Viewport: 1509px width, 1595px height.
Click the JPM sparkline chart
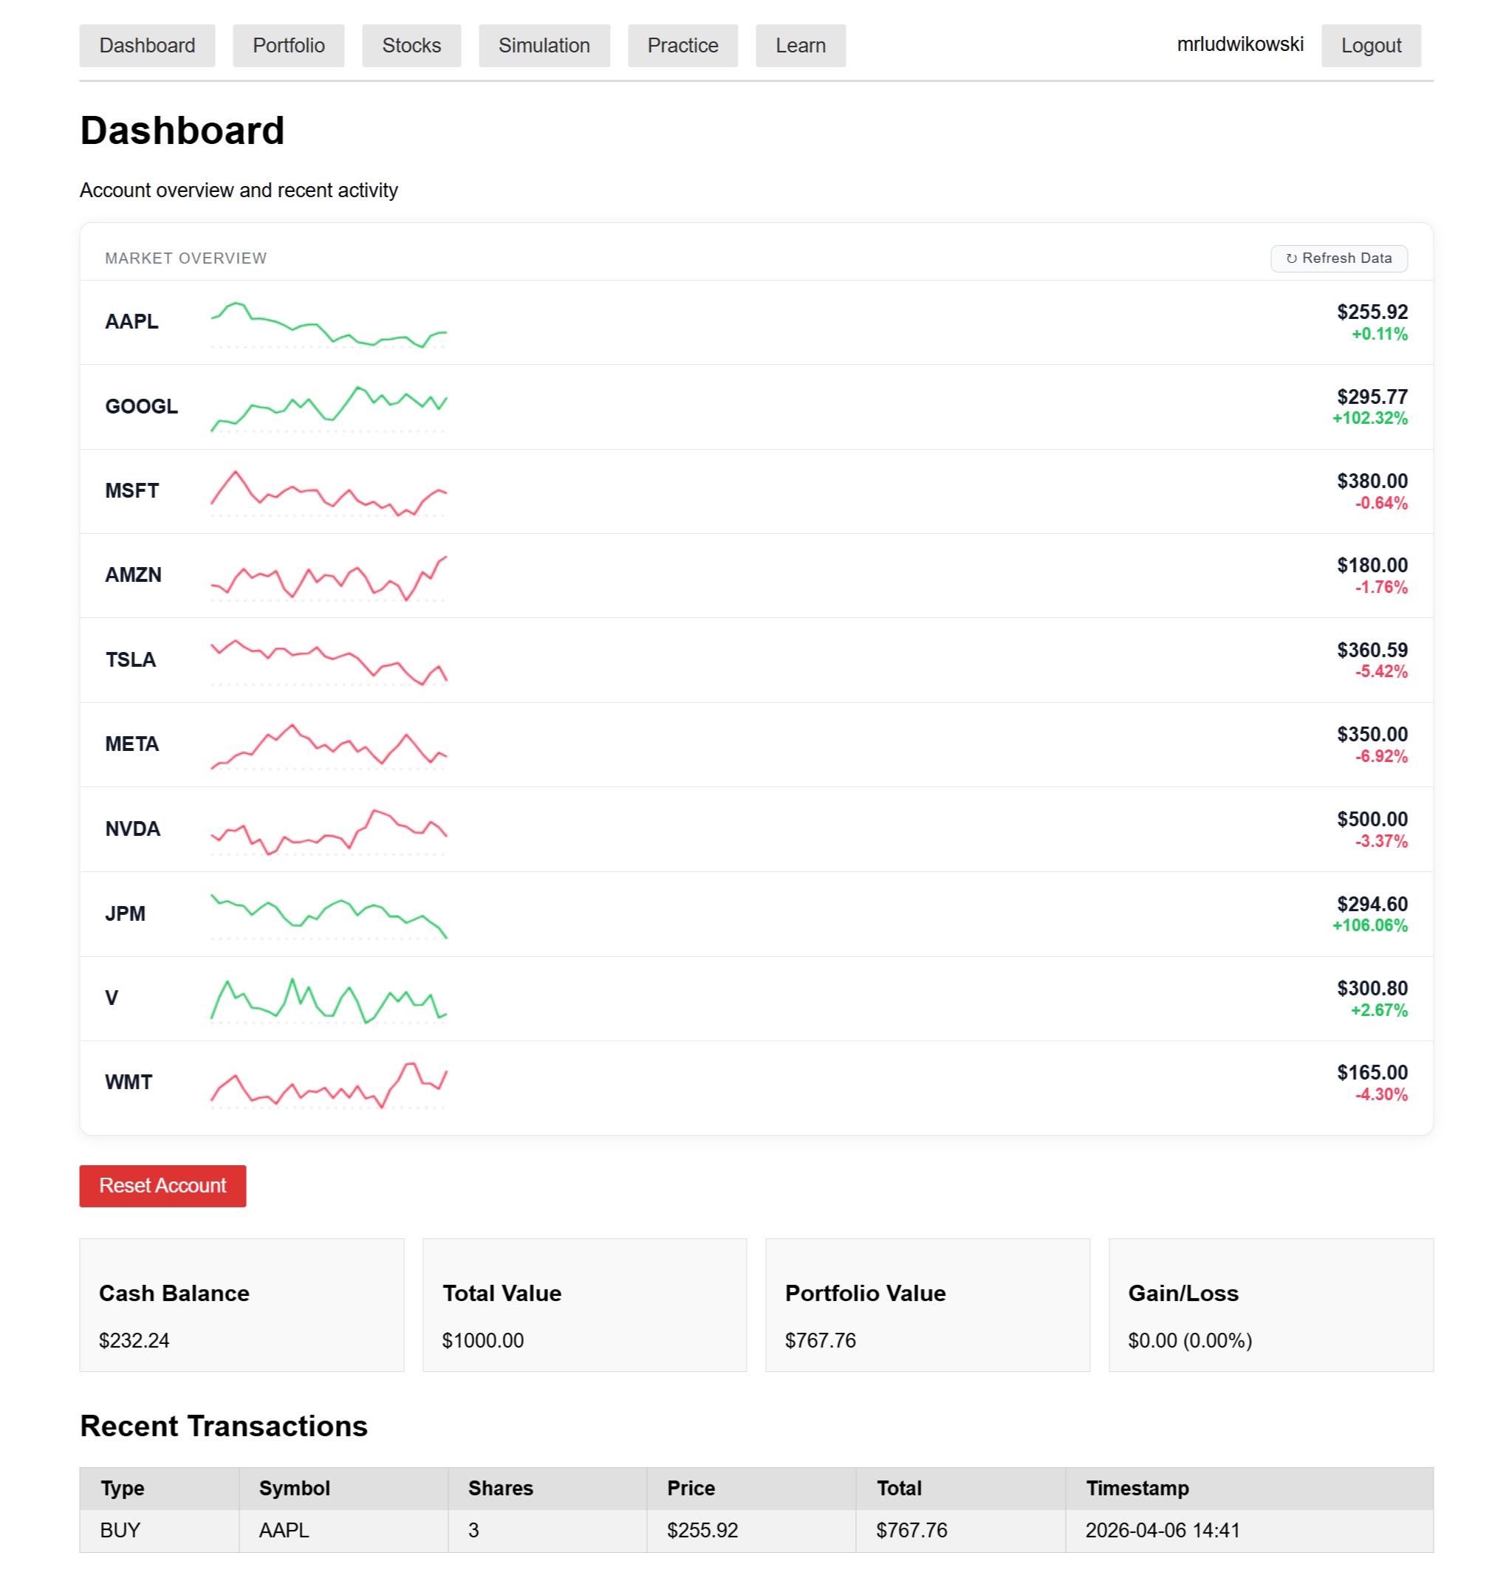click(328, 916)
